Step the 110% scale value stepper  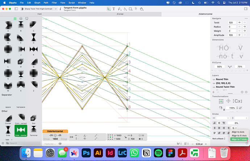(x=237, y=108)
